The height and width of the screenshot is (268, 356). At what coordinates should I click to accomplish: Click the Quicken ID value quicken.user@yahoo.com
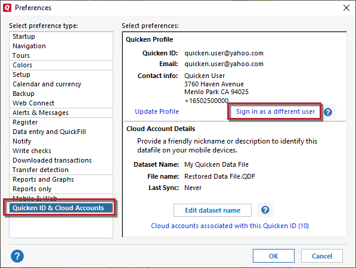(224, 53)
